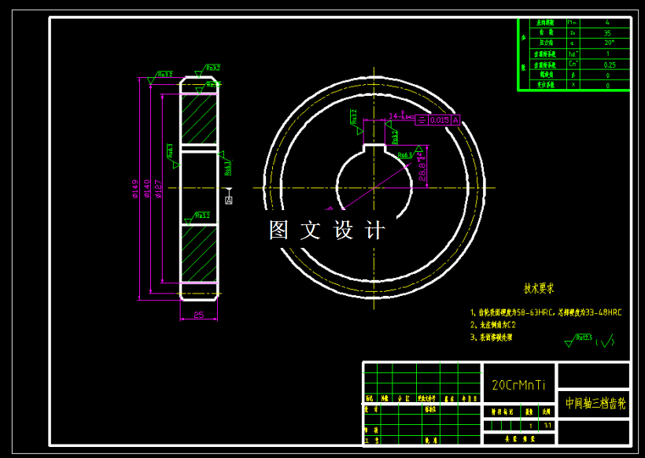Select the Ra3.2 label inside the side-view bore
This screenshot has height=458, width=645.
tap(202, 215)
